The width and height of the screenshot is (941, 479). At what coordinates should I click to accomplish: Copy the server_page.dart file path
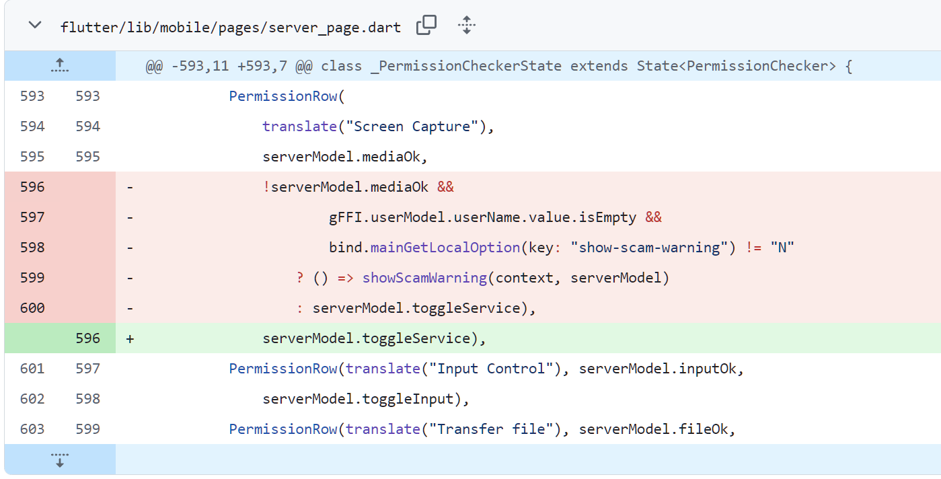(426, 26)
